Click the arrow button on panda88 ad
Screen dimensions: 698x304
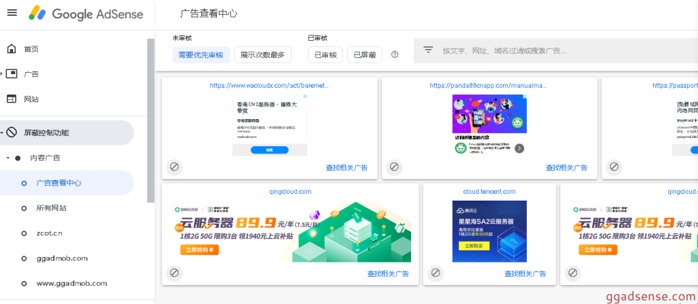[519, 148]
